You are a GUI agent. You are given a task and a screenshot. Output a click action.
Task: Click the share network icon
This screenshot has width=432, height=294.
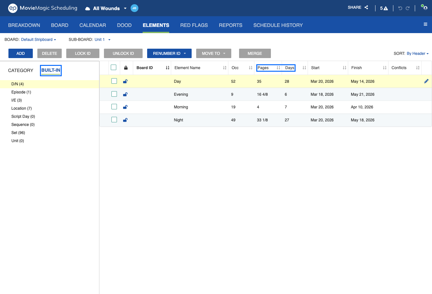(366, 7)
